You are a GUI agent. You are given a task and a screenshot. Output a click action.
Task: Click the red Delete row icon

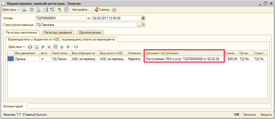click(49, 47)
